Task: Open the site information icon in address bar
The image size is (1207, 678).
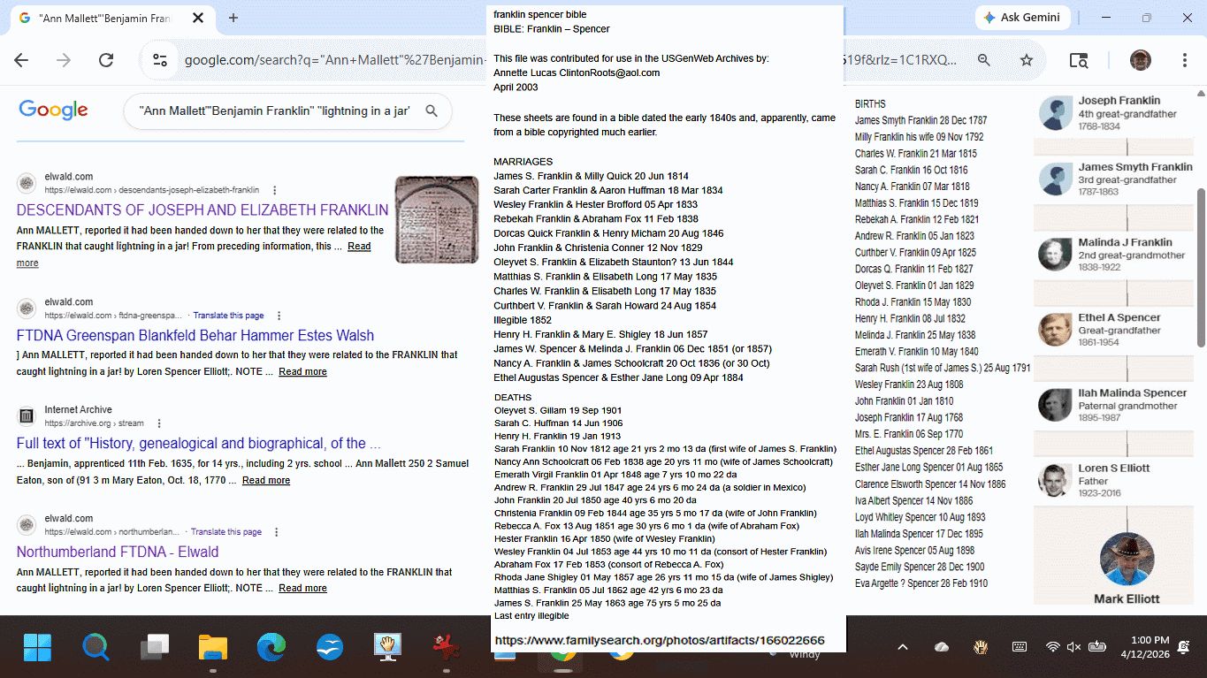Action: click(x=160, y=60)
